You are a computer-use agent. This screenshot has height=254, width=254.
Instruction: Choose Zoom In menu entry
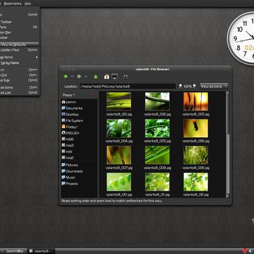pos(20,70)
